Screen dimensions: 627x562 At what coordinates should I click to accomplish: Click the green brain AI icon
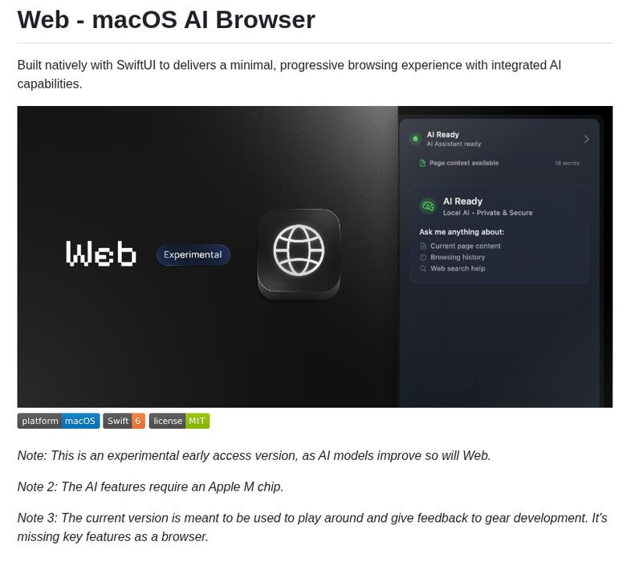pos(428,206)
